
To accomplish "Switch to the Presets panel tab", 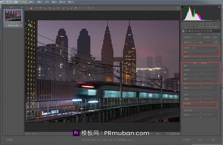I will tap(208, 31).
